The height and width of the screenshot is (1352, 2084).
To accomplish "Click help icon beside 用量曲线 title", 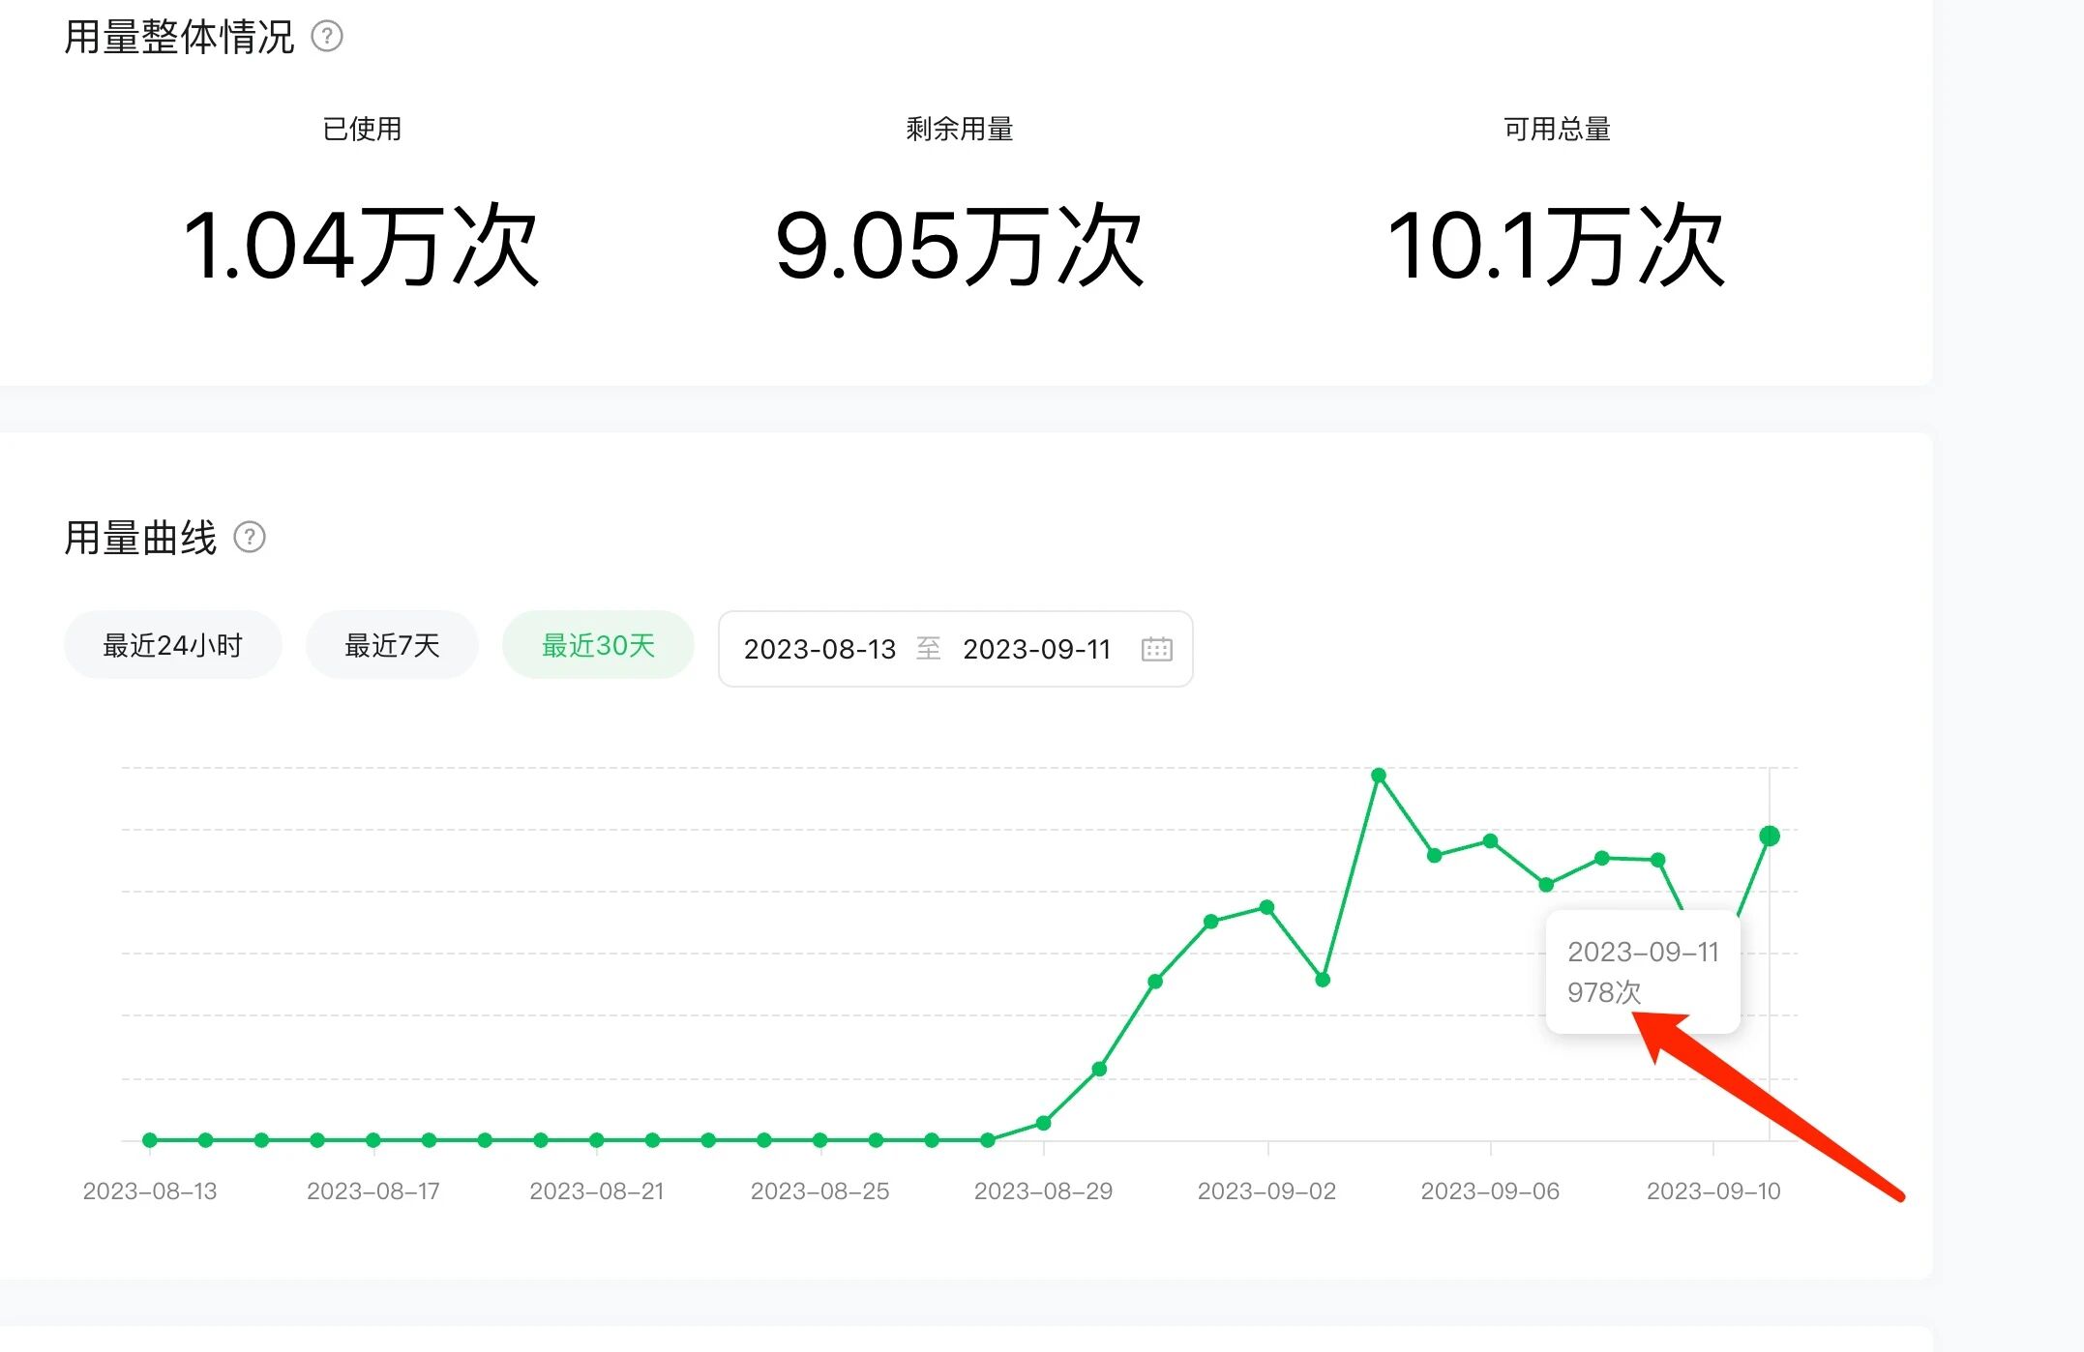I will 250,537.
